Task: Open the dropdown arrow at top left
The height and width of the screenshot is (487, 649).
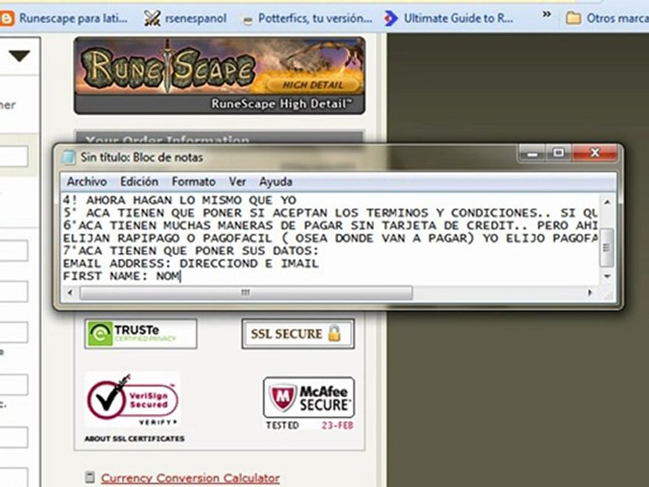Action: click(19, 56)
